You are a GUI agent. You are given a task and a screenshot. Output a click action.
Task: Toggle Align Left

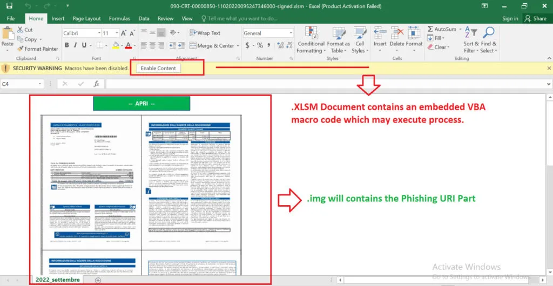tap(144, 45)
